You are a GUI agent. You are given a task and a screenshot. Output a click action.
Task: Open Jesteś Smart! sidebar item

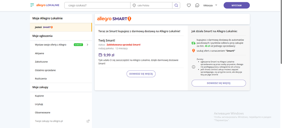(61, 27)
